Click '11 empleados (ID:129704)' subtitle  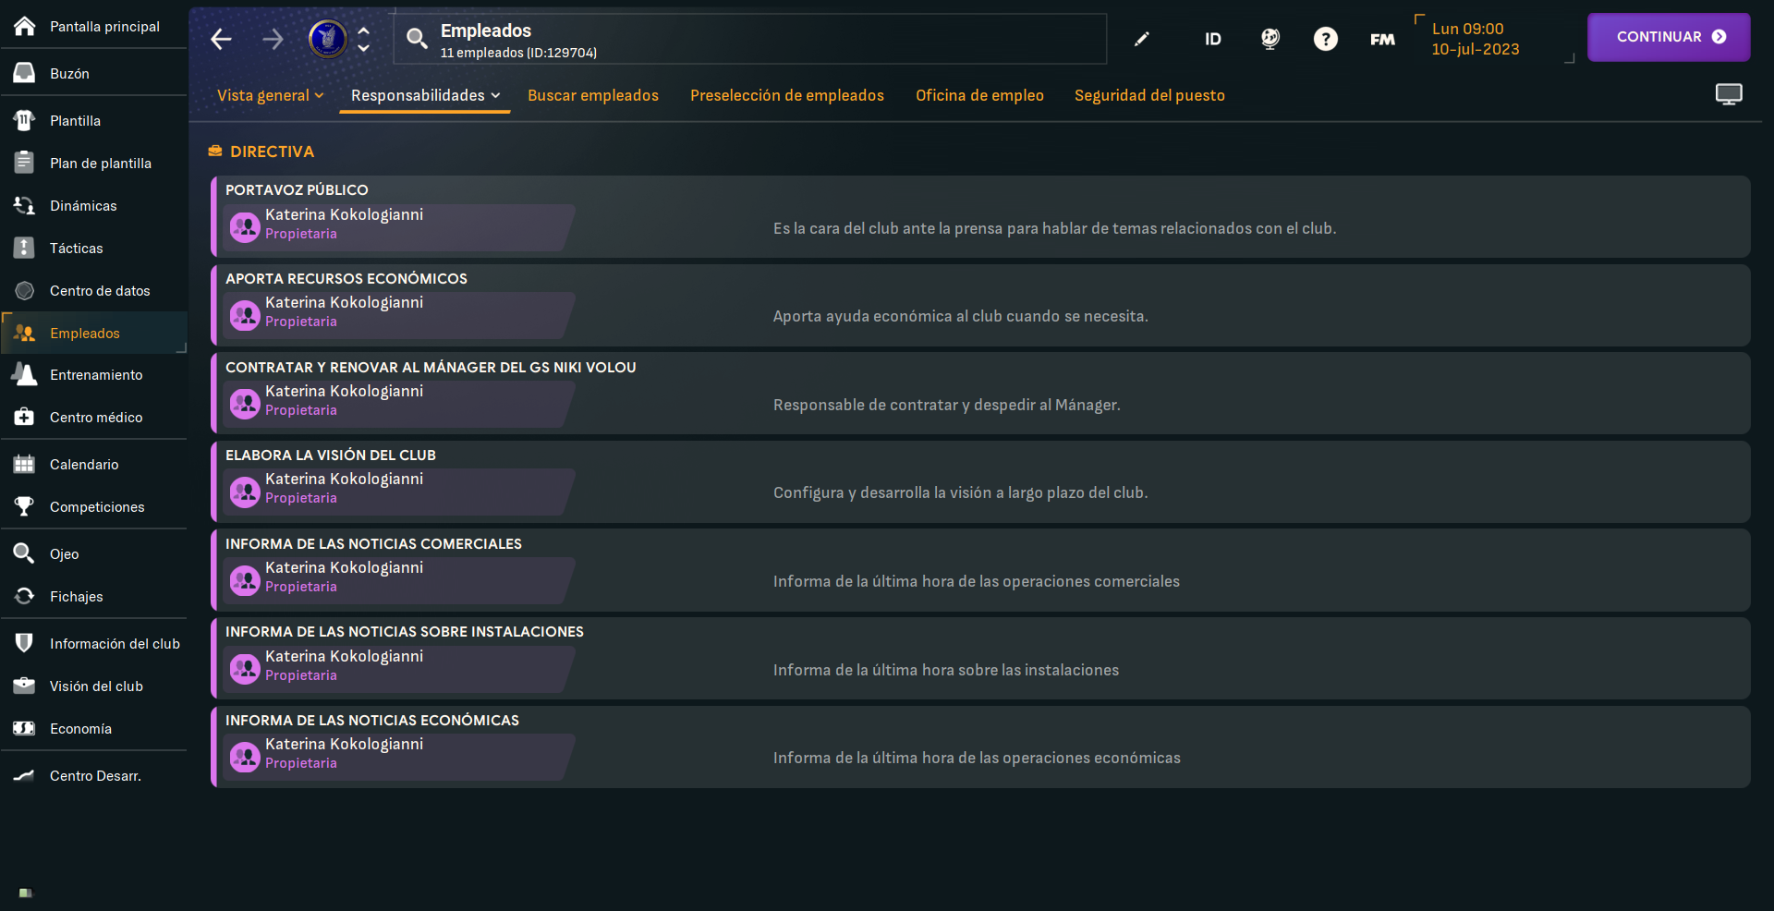point(518,53)
